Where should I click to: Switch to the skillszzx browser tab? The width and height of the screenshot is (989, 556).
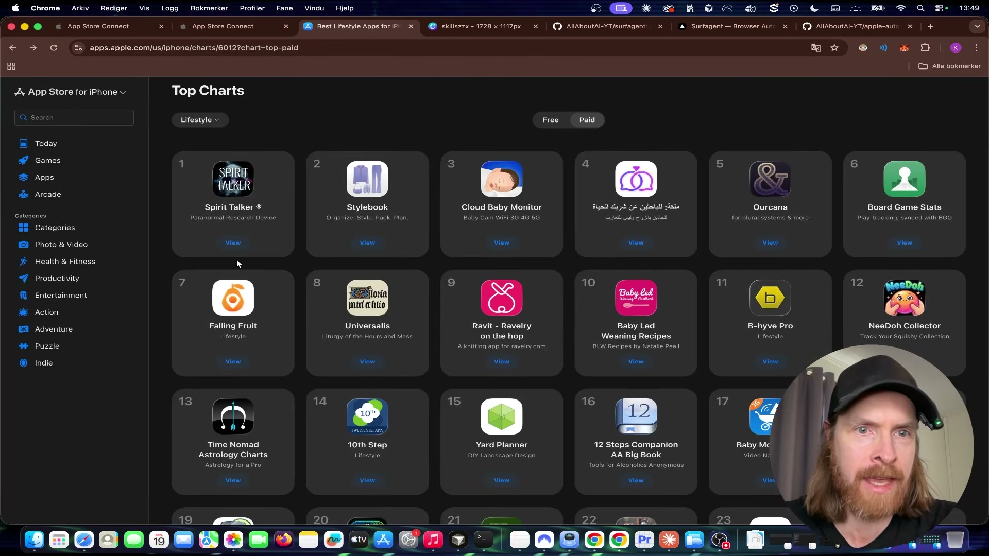[x=481, y=26]
